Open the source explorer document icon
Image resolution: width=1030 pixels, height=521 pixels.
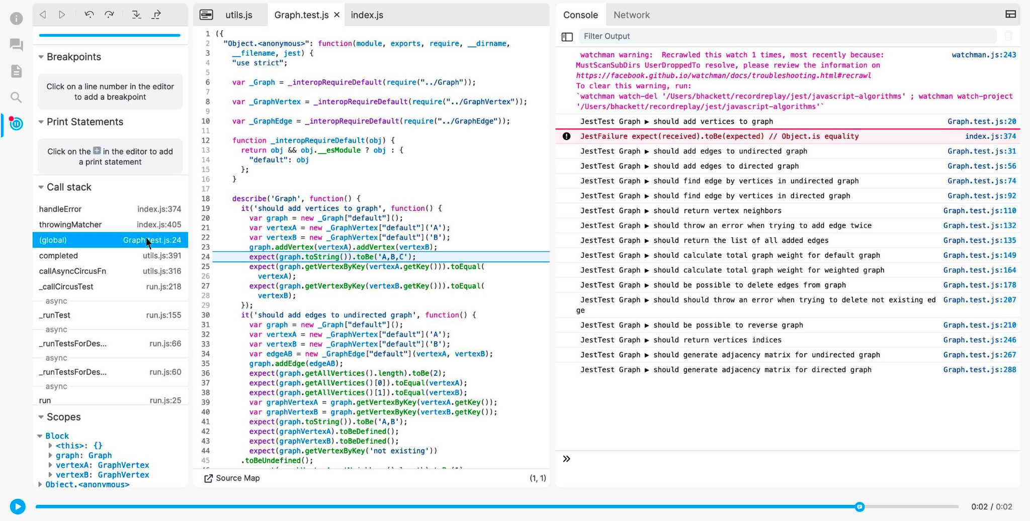point(17,71)
